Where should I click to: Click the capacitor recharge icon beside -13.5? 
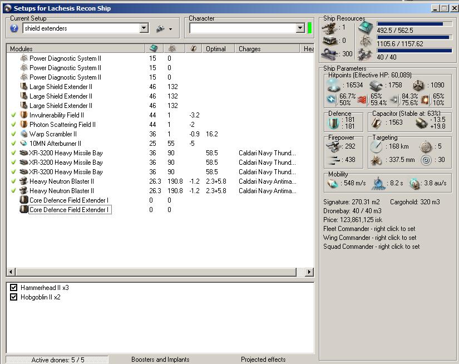pyautogui.click(x=421, y=123)
